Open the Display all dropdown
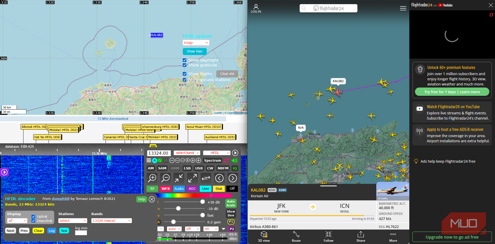This screenshot has width=495, height=244. [x=17, y=221]
